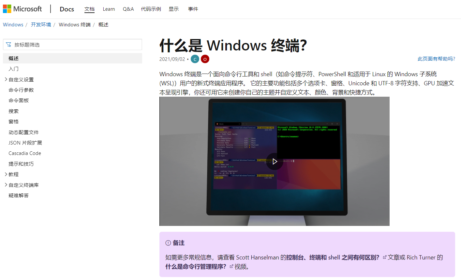Open 提示和技巧 sidebar item
Image resolution: width=461 pixels, height=278 pixels.
point(21,164)
